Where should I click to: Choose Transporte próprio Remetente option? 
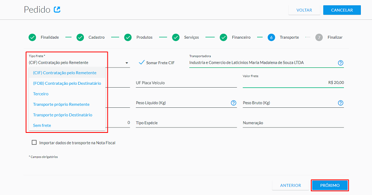67,104
